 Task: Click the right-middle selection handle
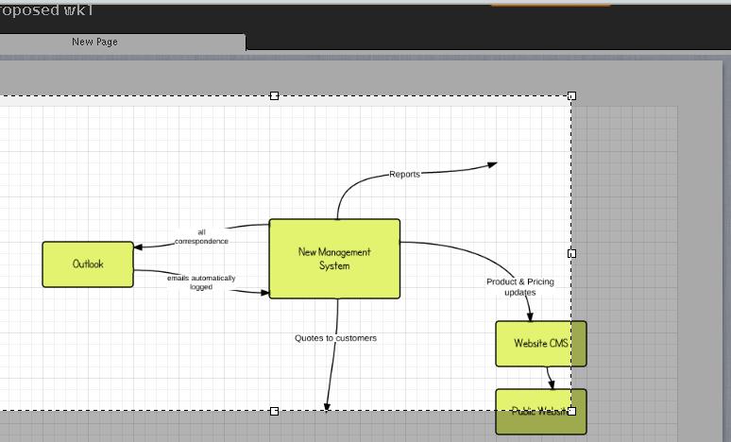(571, 253)
